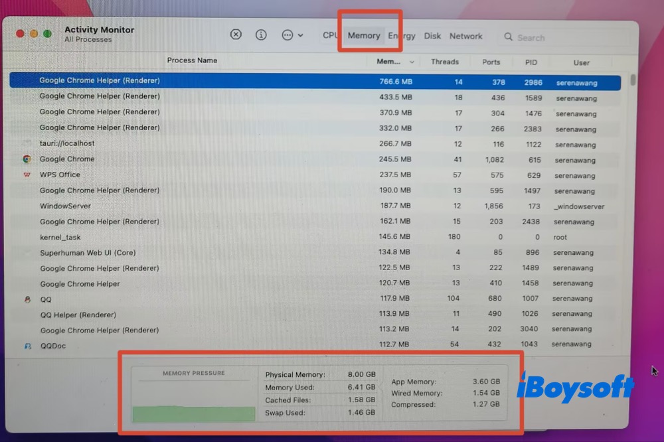Select the QQ process name
The height and width of the screenshot is (442, 664).
pyautogui.click(x=46, y=299)
